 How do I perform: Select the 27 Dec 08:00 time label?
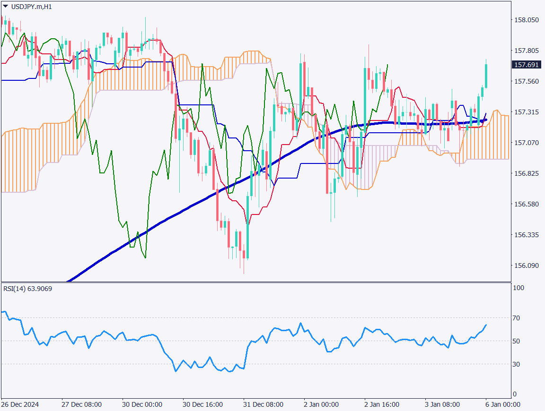(81, 405)
